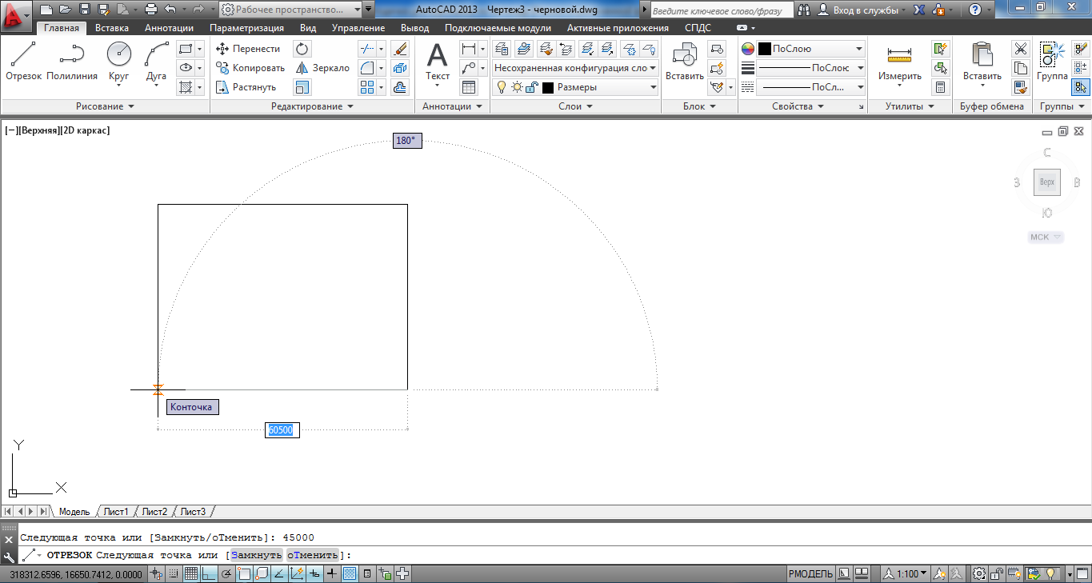Click the color wheel icon in Свойства
This screenshot has width=1092, height=583.
[748, 49]
